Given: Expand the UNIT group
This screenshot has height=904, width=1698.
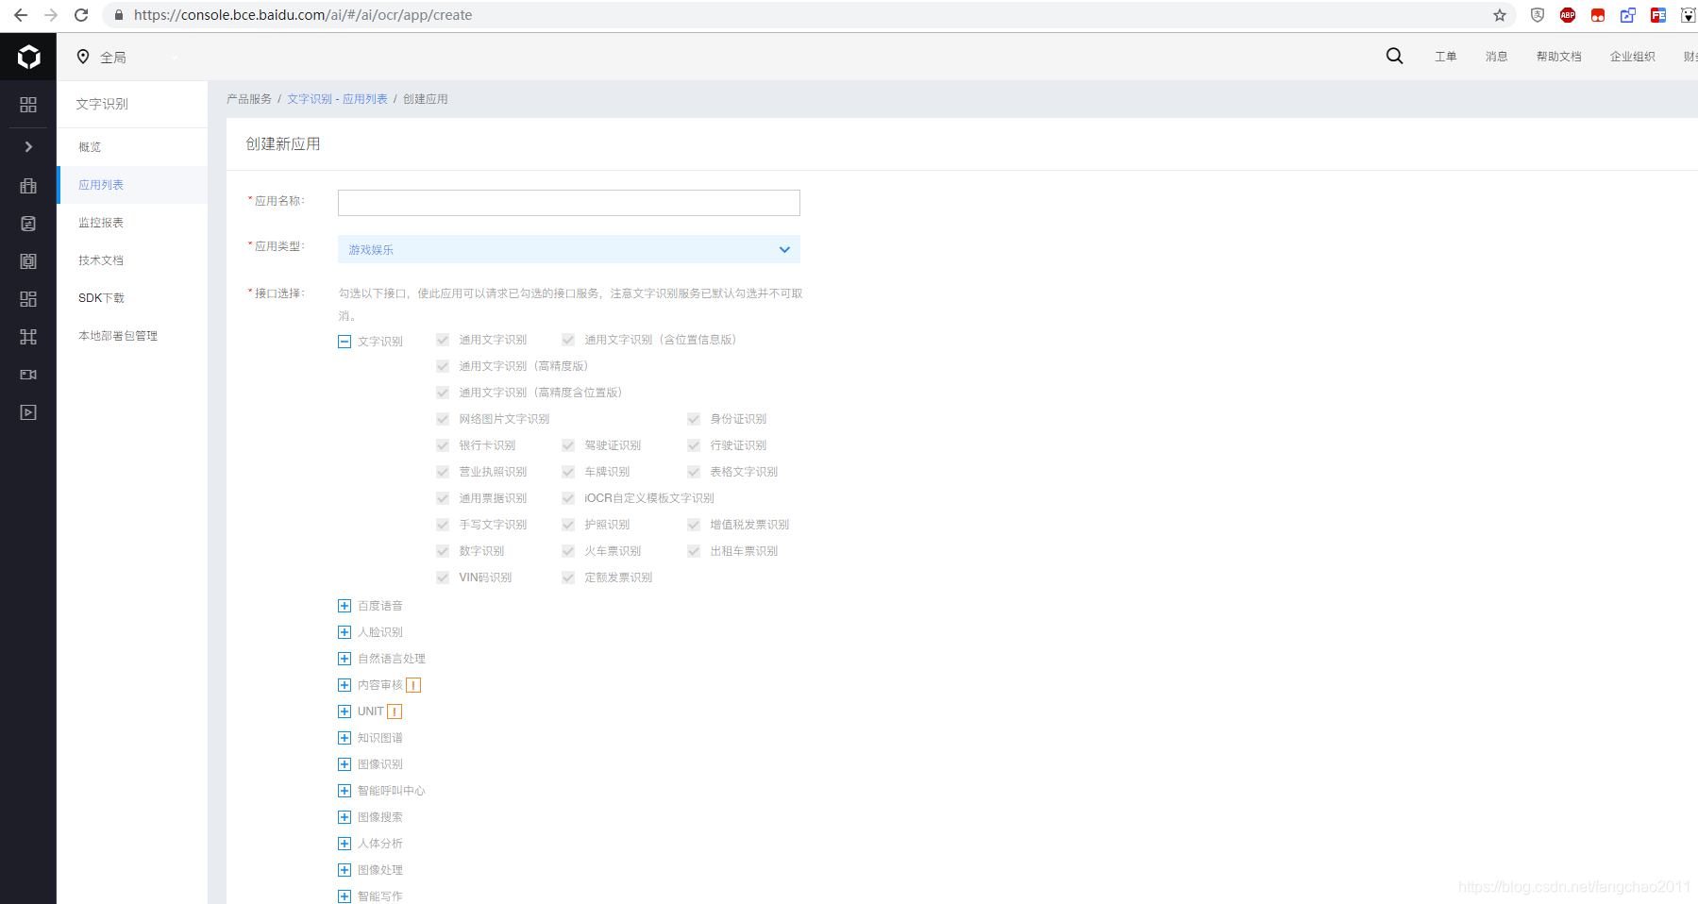Looking at the screenshot, I should [345, 711].
